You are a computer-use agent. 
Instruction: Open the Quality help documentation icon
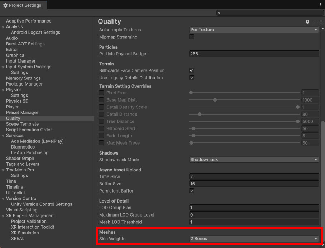click(307, 22)
